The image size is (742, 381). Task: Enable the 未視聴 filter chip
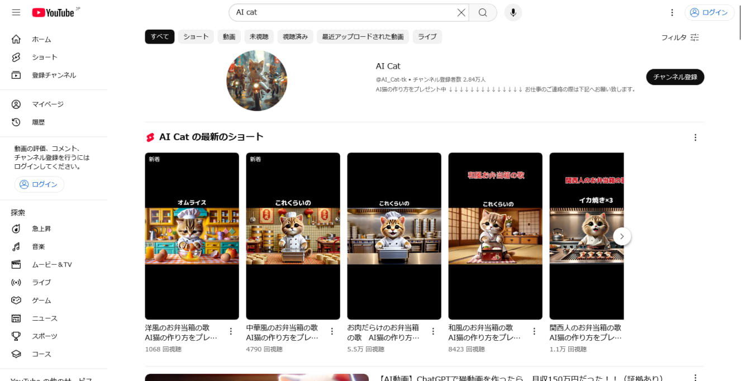click(259, 36)
